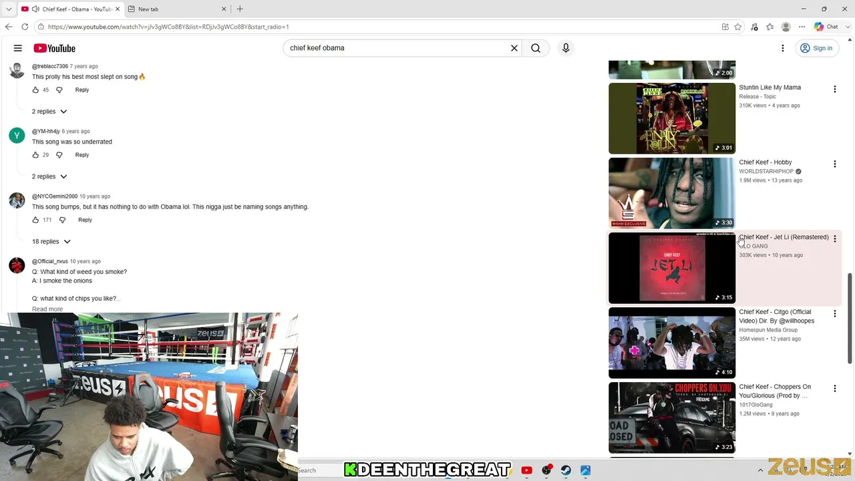Reply to the @YM-hh4jy comment

tap(82, 155)
